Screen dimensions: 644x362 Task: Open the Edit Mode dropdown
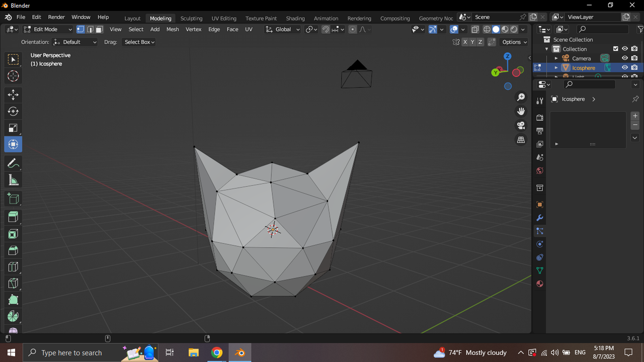tap(48, 29)
